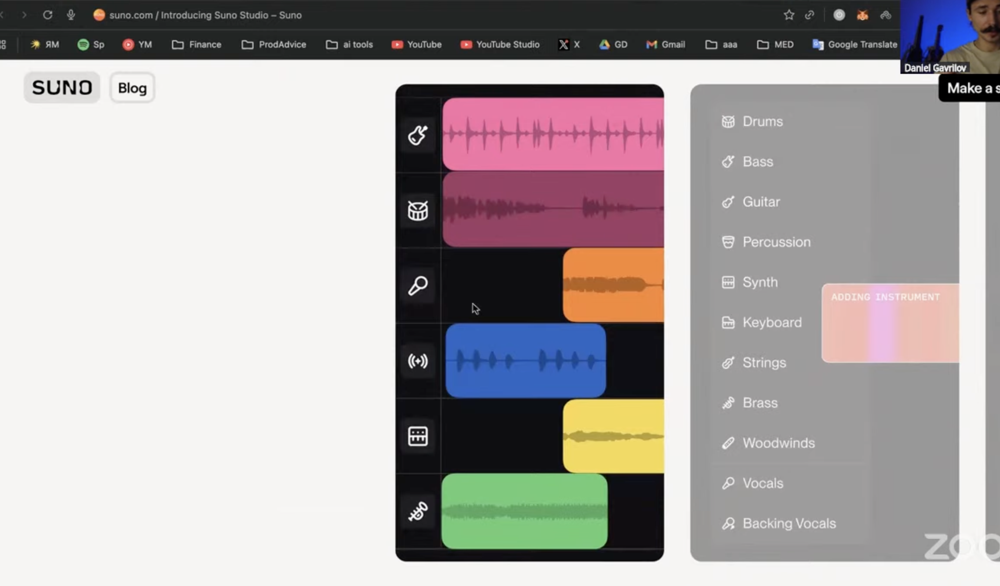Select the microphone vocal track icon
Screen dimensions: 1000x586
click(x=417, y=286)
